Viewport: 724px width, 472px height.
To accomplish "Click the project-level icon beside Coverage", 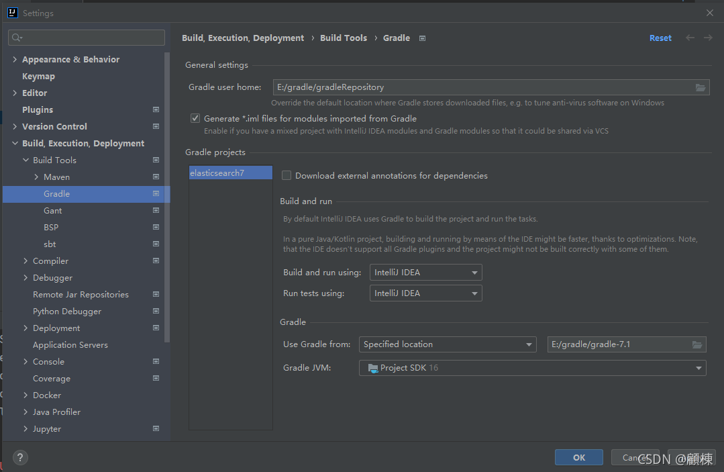I will click(156, 378).
